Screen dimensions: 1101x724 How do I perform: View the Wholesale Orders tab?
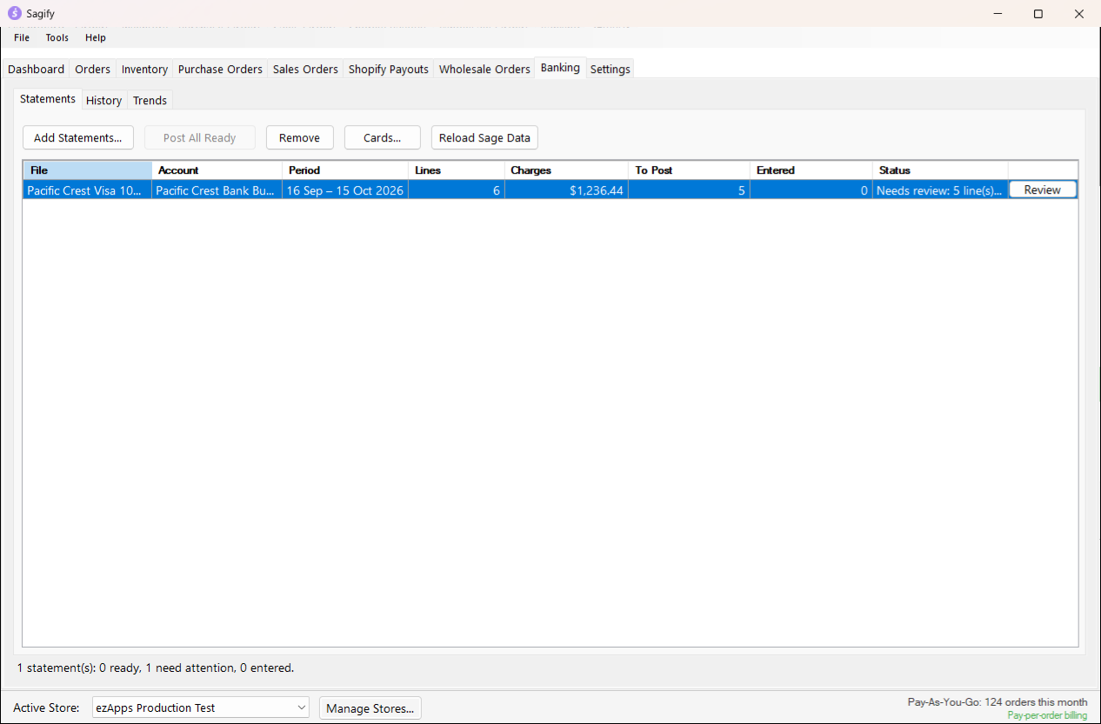coord(484,69)
